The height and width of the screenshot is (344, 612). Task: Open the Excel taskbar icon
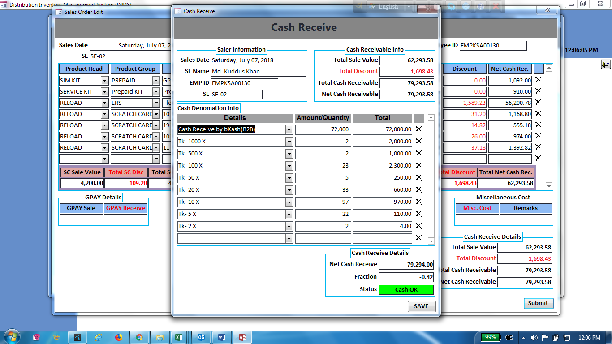point(178,337)
